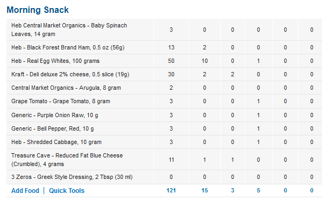Select the Purple Onion Raw entry
Viewport: 322px width, 201px height.
coord(54,115)
